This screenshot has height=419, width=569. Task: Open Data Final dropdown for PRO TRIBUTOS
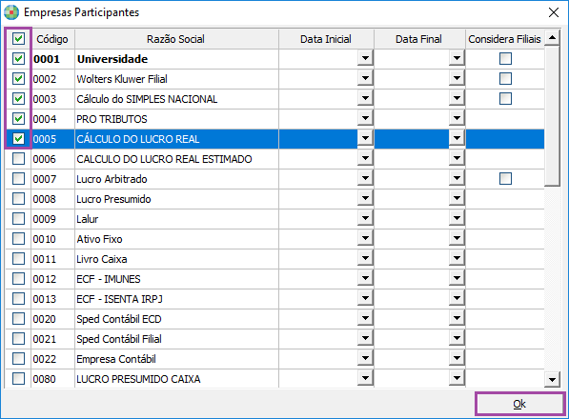point(457,118)
